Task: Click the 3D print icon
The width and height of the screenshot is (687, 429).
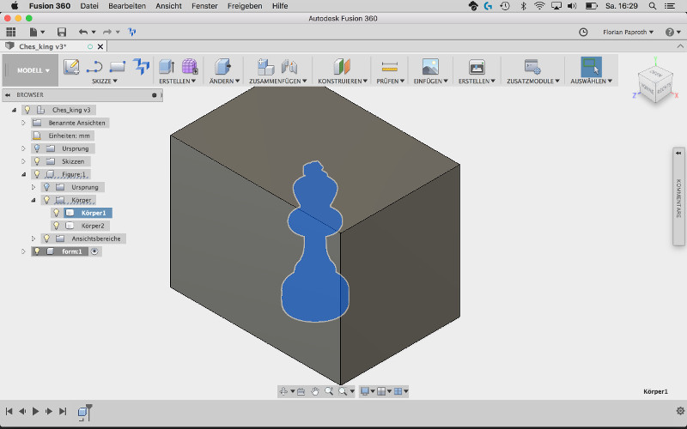Action: tap(477, 67)
